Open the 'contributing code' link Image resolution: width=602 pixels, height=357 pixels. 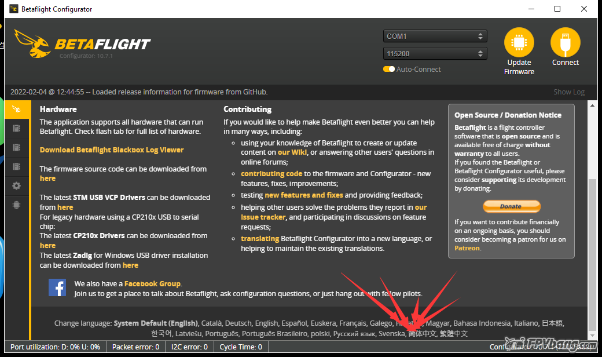(x=271, y=174)
